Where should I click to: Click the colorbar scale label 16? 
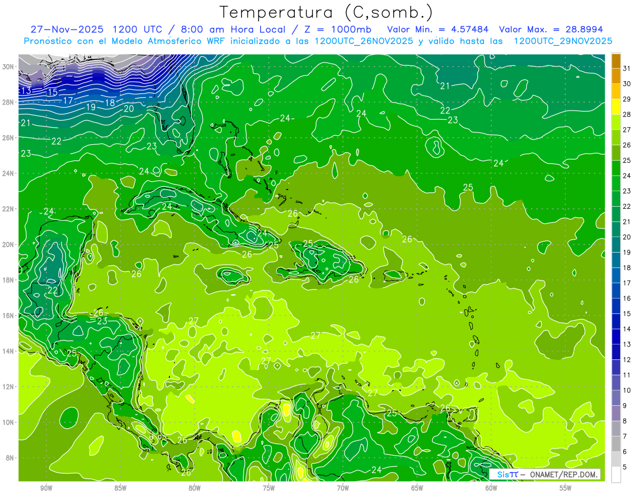(627, 298)
